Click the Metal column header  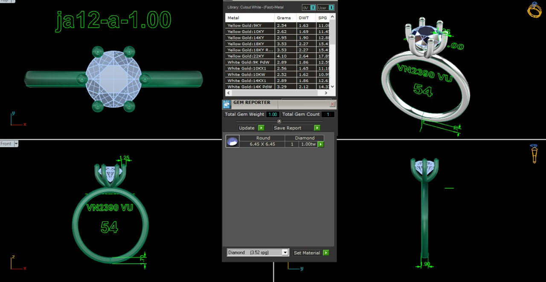tap(250, 18)
